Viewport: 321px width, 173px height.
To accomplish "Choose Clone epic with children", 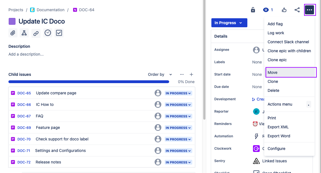I will pyautogui.click(x=289, y=51).
